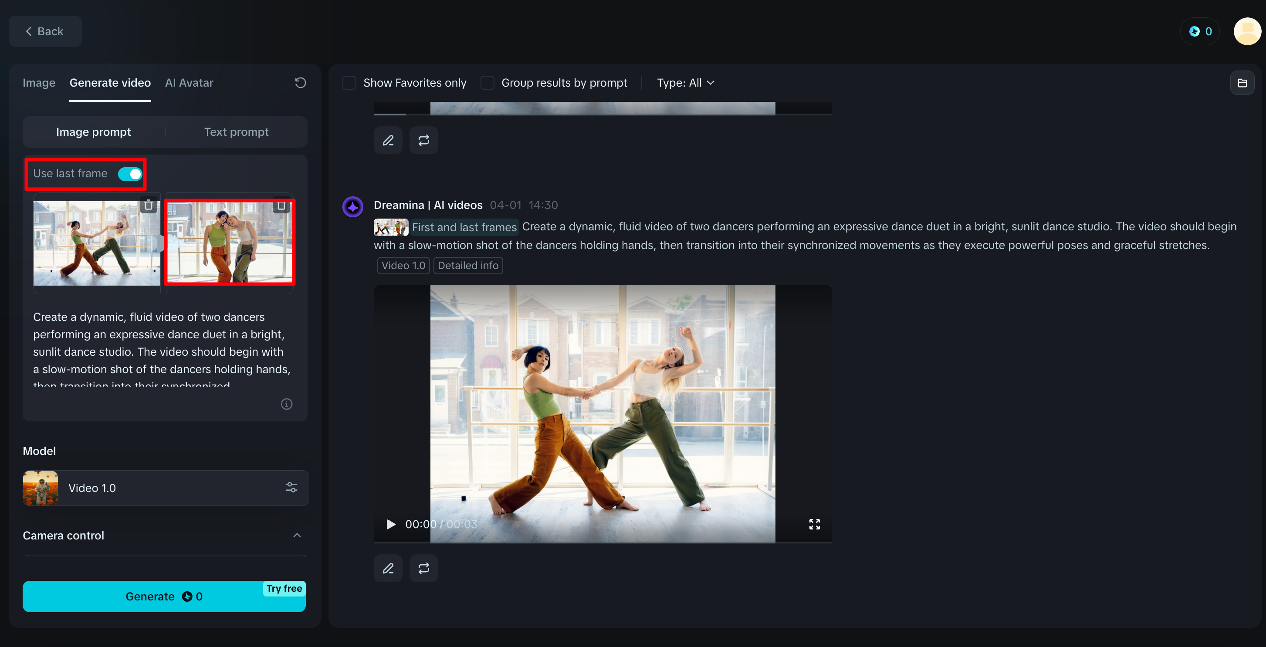Screen dimensions: 1266x647
Task: Open the folder icon at top right
Action: coord(1242,83)
